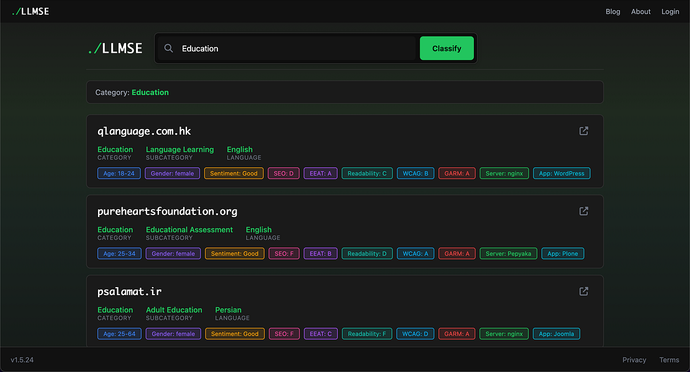Open psalamat.ir result title
The height and width of the screenshot is (372, 690).
129,291
